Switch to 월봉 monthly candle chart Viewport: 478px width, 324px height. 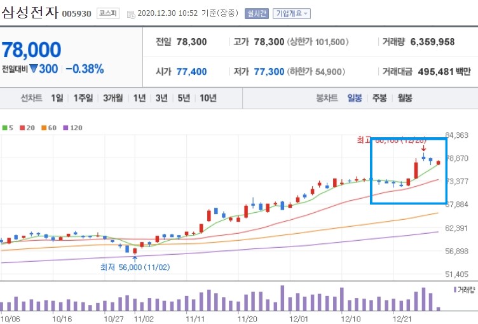[x=405, y=98]
